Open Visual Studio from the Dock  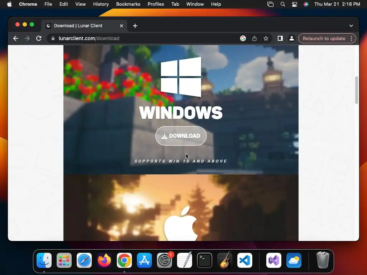[x=274, y=260]
